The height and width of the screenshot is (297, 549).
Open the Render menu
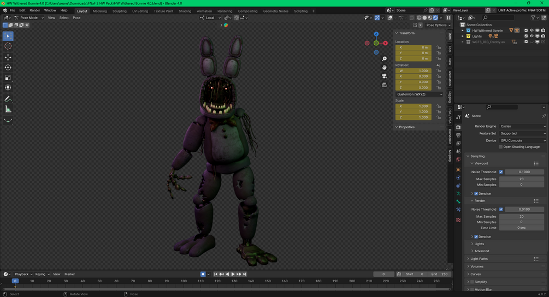coord(34,10)
